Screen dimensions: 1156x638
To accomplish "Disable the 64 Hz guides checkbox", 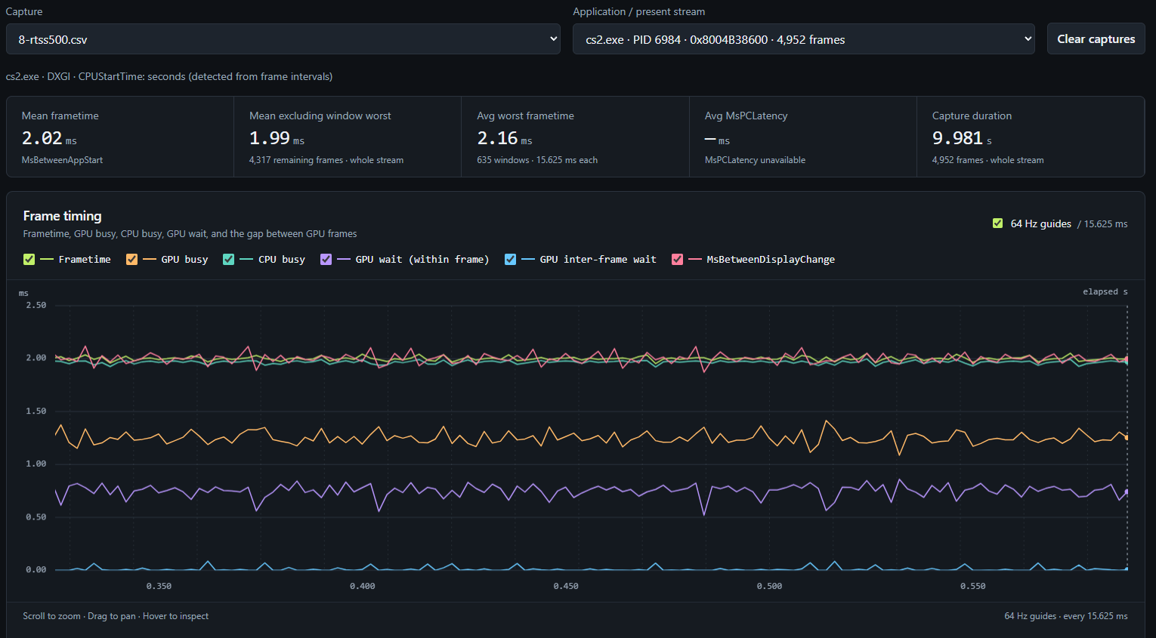I will point(997,223).
